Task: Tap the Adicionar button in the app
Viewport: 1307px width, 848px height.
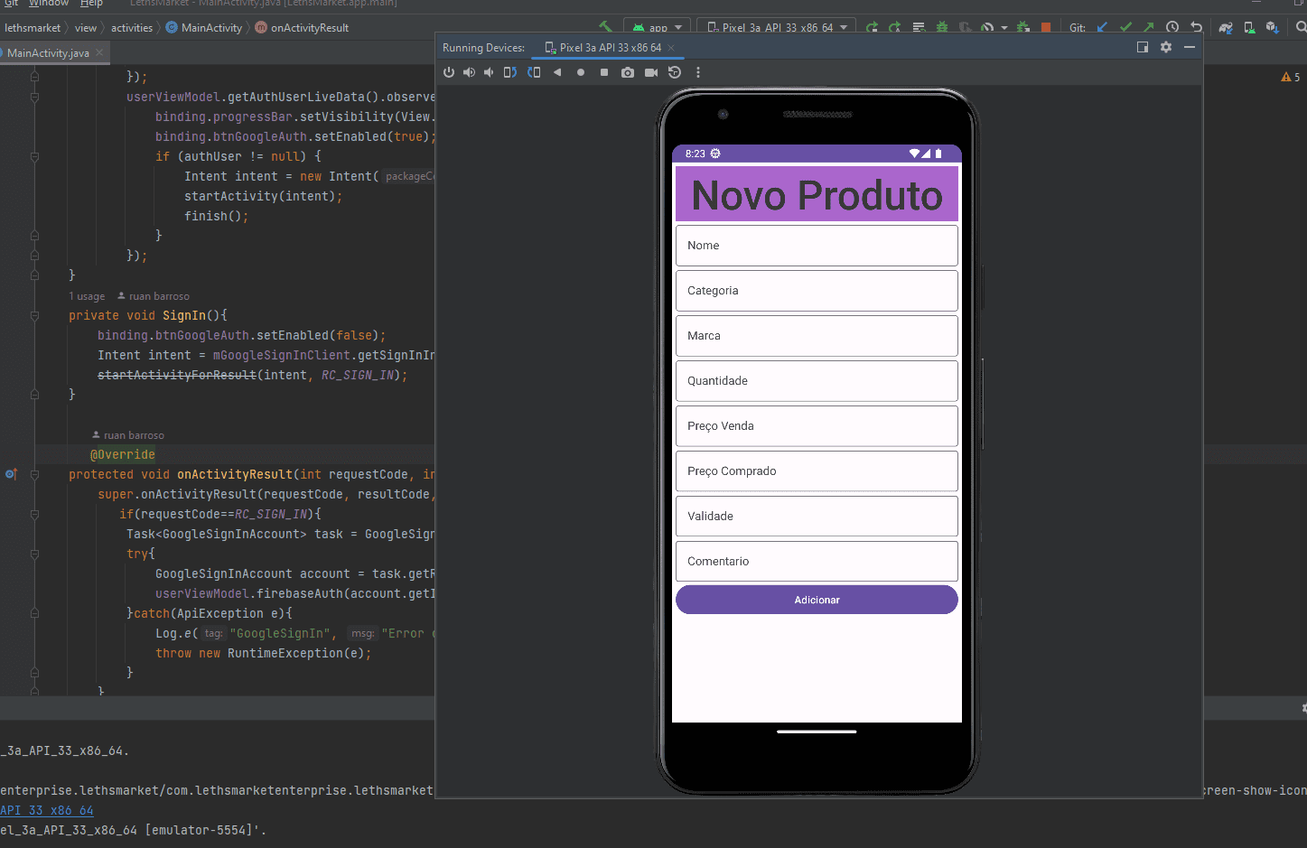Action: click(x=816, y=600)
